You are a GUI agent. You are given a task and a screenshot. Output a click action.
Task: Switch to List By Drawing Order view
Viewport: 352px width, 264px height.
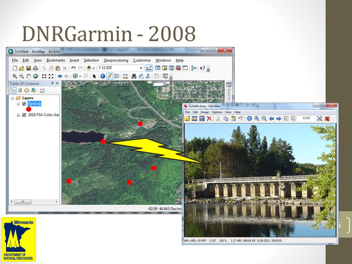coord(13,91)
